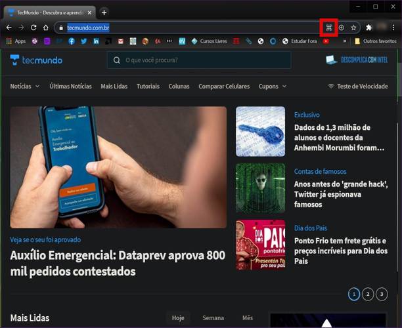Click the tecmundo logo
Screen dimensions: 402x328
tap(36, 60)
